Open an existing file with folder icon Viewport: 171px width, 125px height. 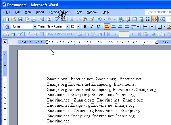14,19
